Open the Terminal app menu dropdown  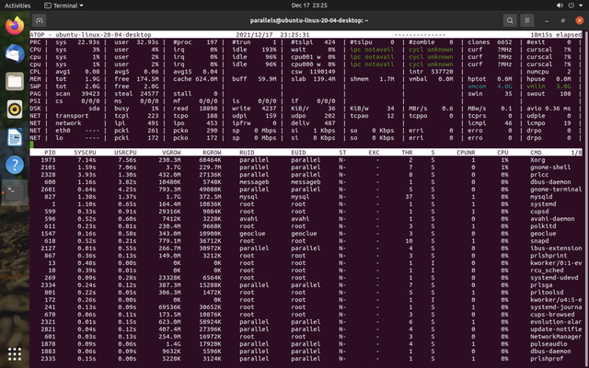(64, 6)
